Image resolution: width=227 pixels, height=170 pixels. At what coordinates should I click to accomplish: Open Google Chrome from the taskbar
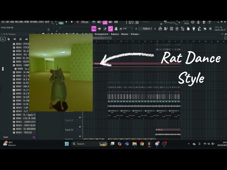142,144
